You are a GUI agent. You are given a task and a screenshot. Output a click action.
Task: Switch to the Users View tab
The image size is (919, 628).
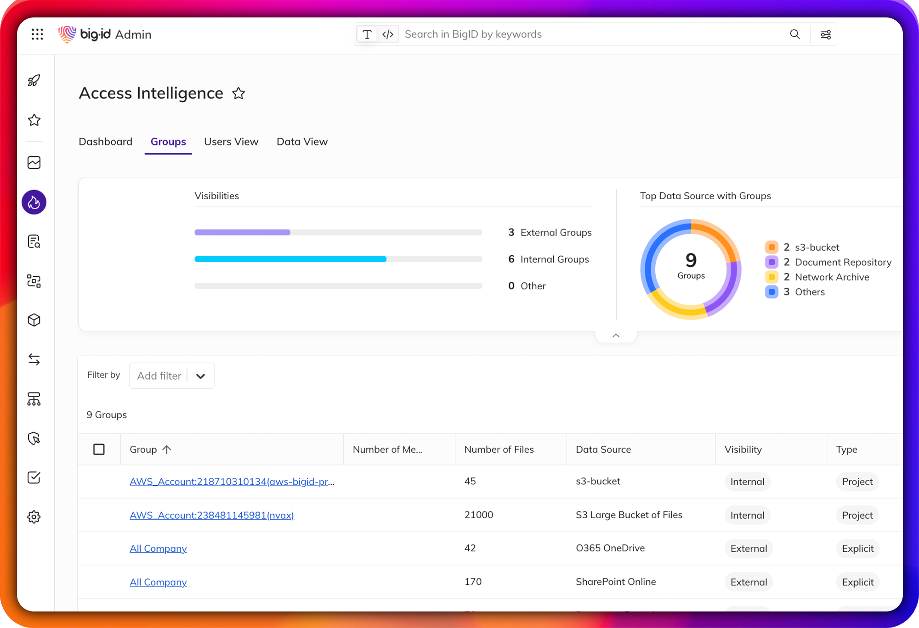(231, 141)
